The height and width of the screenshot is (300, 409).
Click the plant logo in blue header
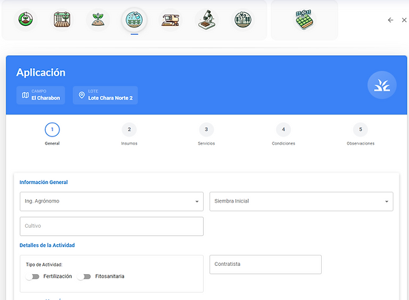coord(382,85)
